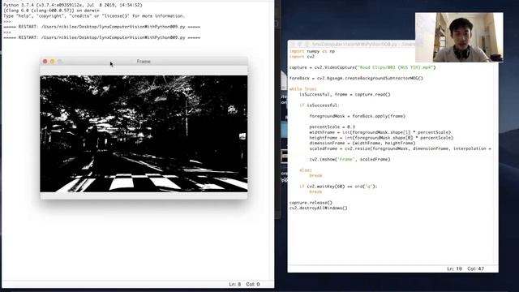
Task: Minimize the Frame window with the yellow button
Action: coord(52,62)
